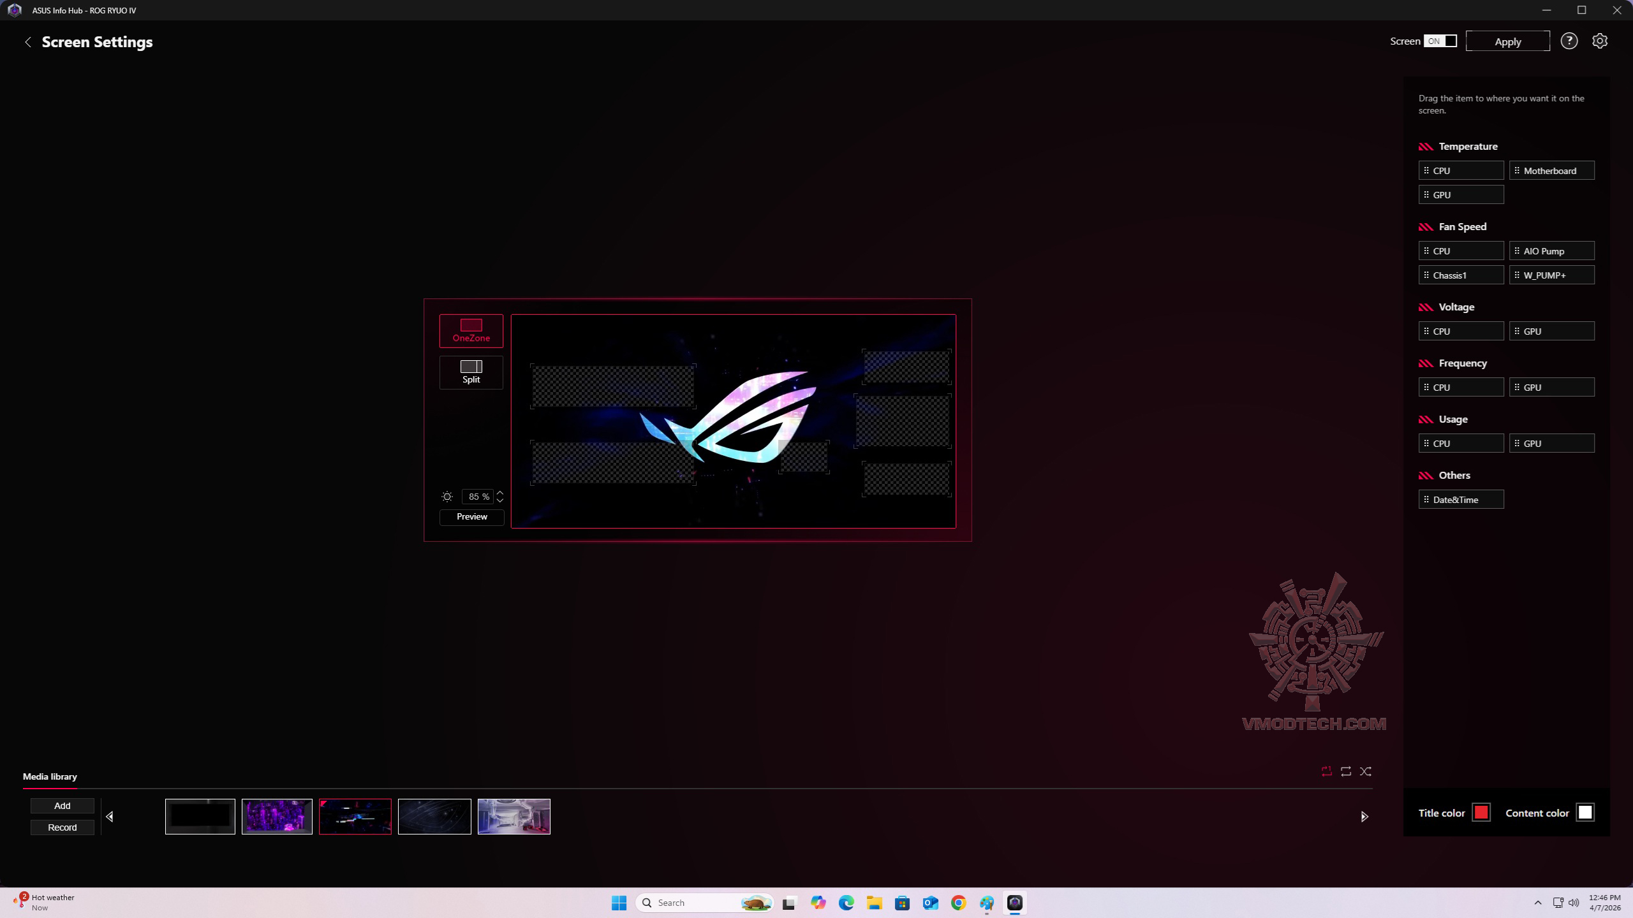
Task: Click the Preview button
Action: 471,517
